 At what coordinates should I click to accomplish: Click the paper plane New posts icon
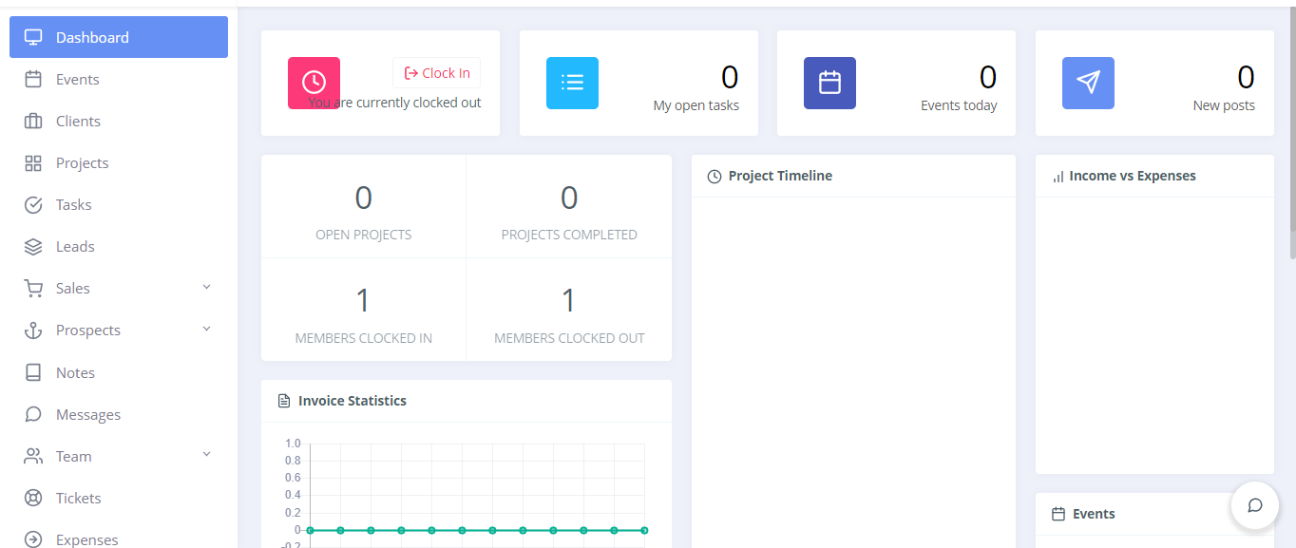coord(1088,83)
